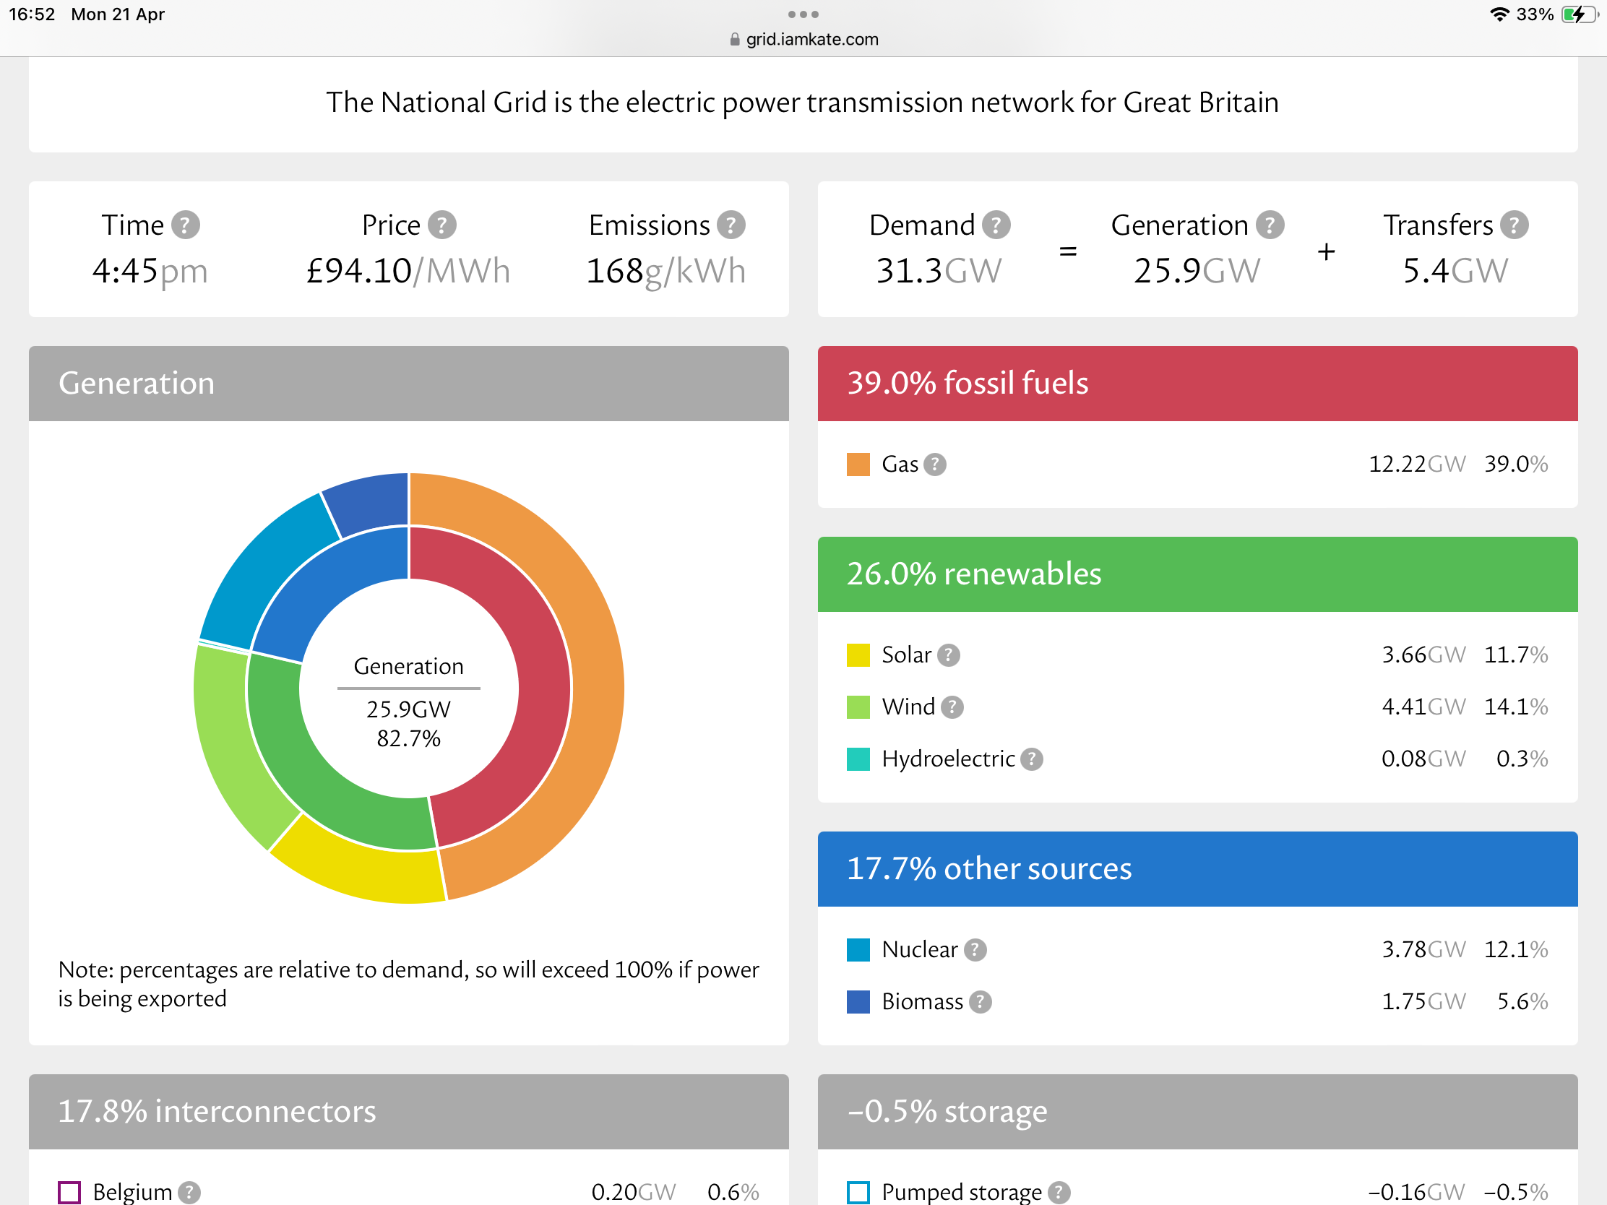Toggle the Pumped storage square
This screenshot has width=1607, height=1205.
[x=858, y=1192]
